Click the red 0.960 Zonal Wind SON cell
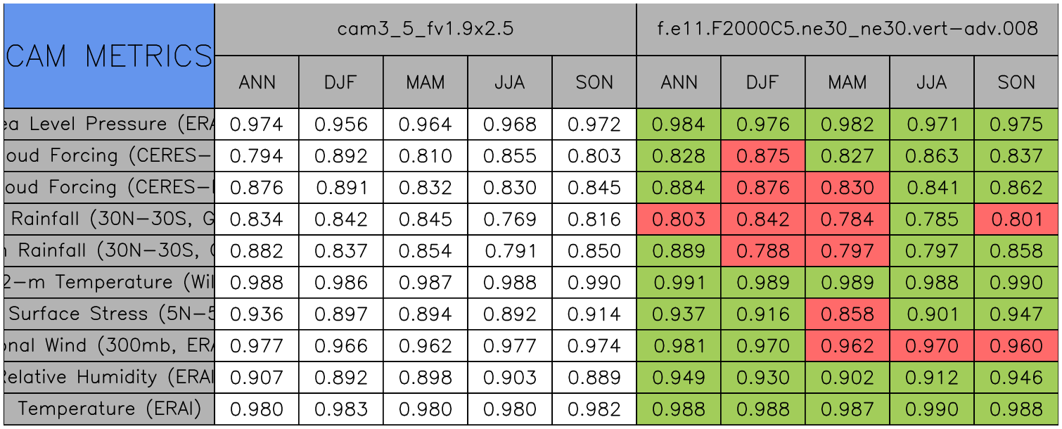Viewport: 1062px width, 429px height. [x=1016, y=346]
